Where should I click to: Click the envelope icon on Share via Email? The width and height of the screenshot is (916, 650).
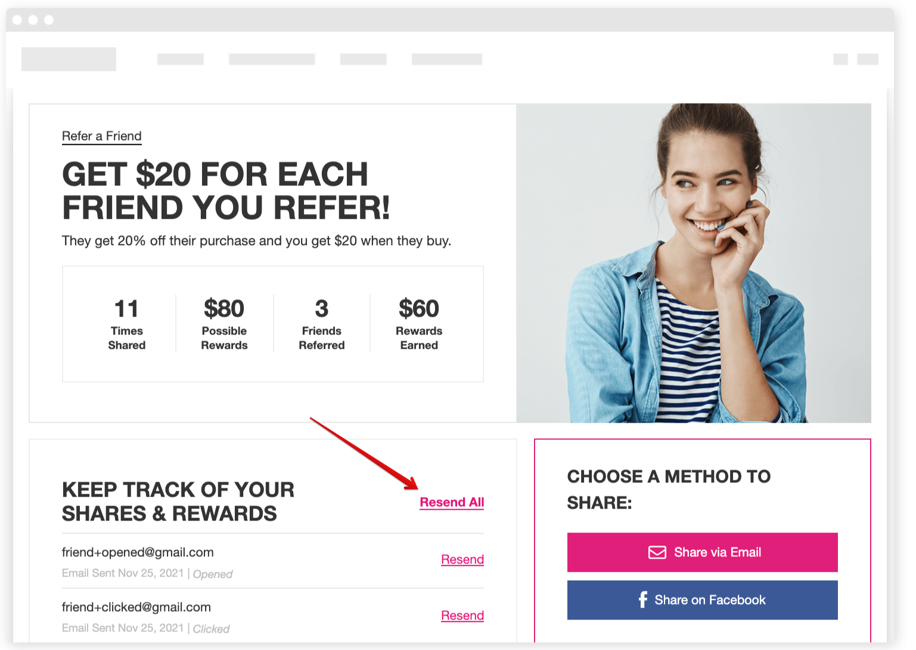[x=657, y=552]
